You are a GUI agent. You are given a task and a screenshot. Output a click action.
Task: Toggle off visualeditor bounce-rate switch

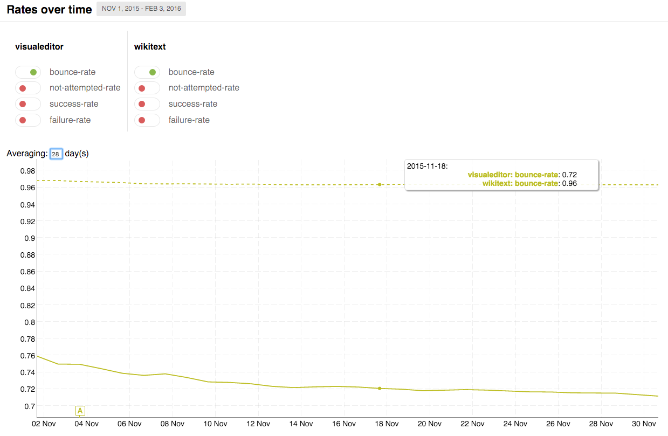[x=28, y=72]
